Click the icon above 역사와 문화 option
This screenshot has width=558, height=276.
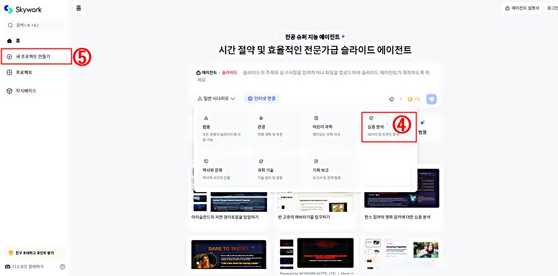[x=206, y=161]
